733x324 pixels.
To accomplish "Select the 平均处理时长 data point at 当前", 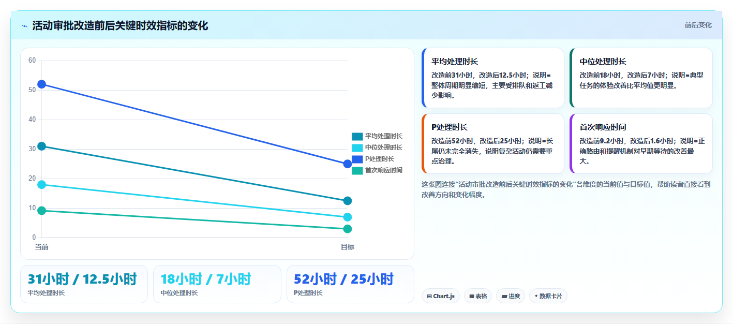I will pos(42,146).
